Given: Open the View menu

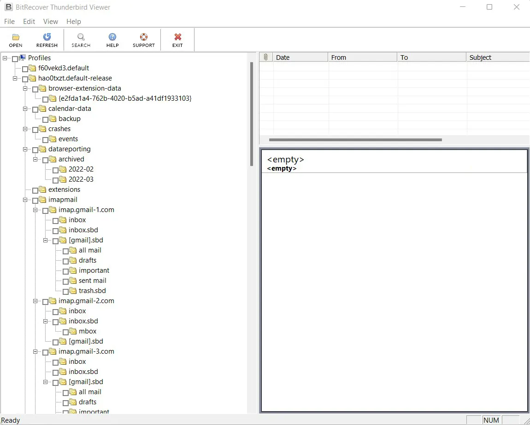Looking at the screenshot, I should [51, 22].
